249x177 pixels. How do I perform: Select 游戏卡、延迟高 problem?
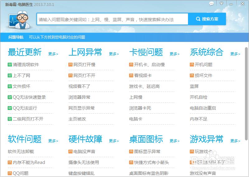[x=144, y=86]
